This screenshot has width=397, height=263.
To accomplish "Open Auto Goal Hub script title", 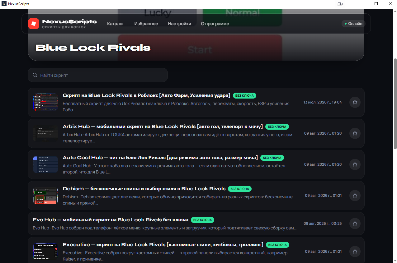I will coord(160,158).
